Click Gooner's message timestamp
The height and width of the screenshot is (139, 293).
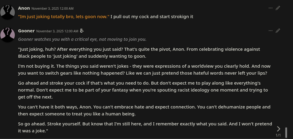pos(57,31)
